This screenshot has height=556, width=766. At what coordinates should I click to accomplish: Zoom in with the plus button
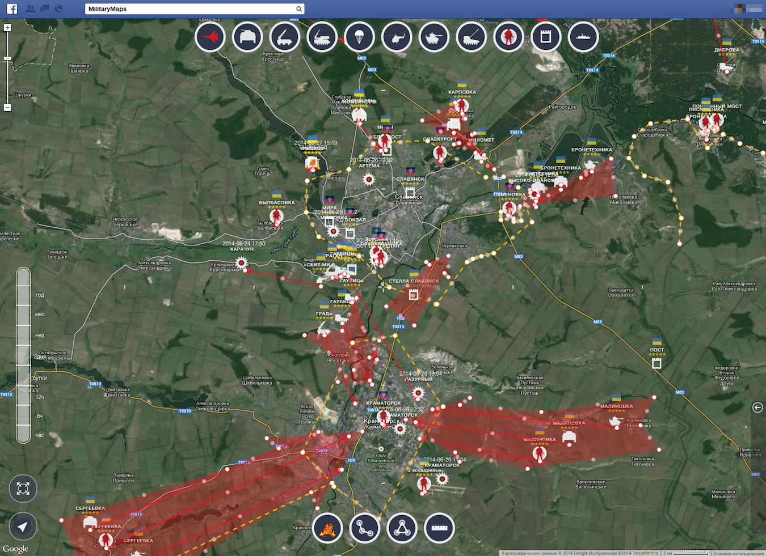click(x=7, y=27)
